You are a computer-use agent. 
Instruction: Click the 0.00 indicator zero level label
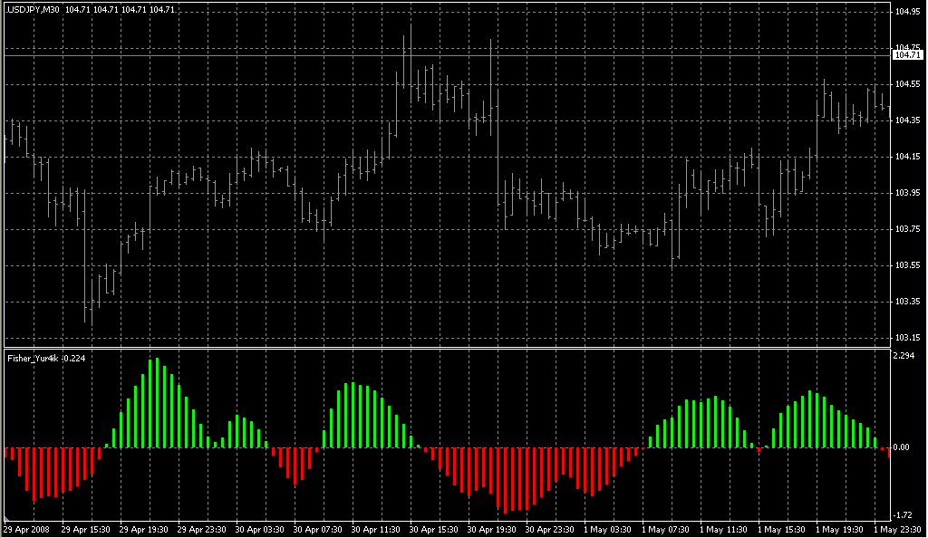click(x=904, y=447)
